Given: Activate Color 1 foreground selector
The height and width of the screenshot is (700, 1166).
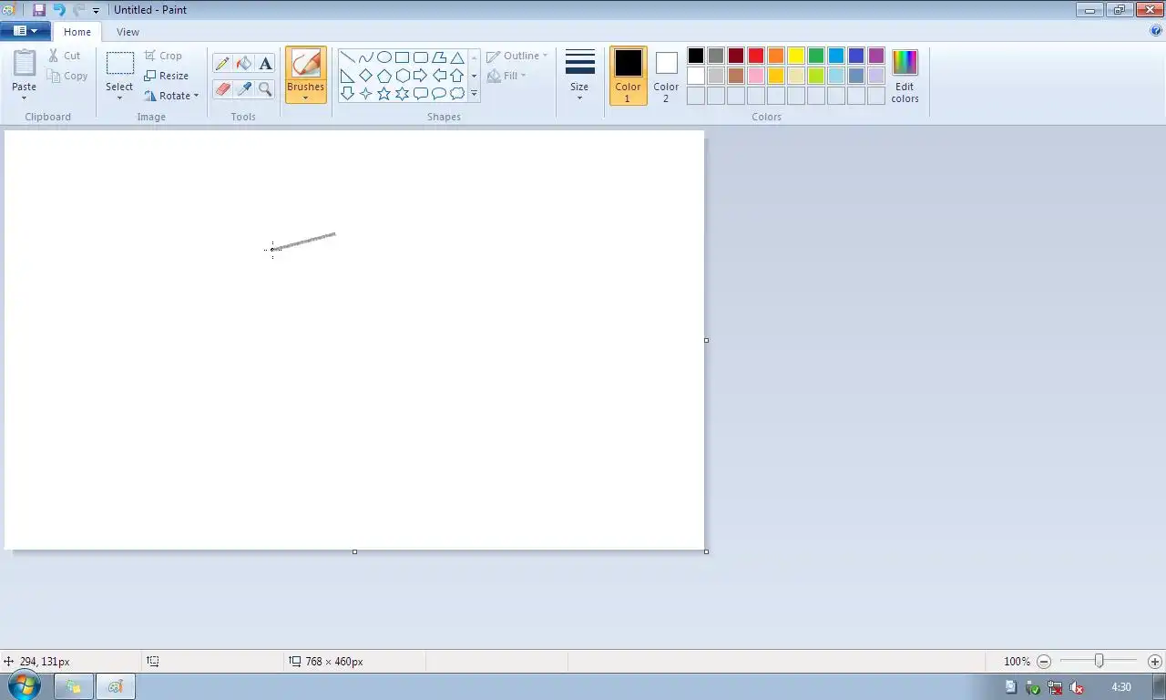Looking at the screenshot, I should (x=628, y=76).
